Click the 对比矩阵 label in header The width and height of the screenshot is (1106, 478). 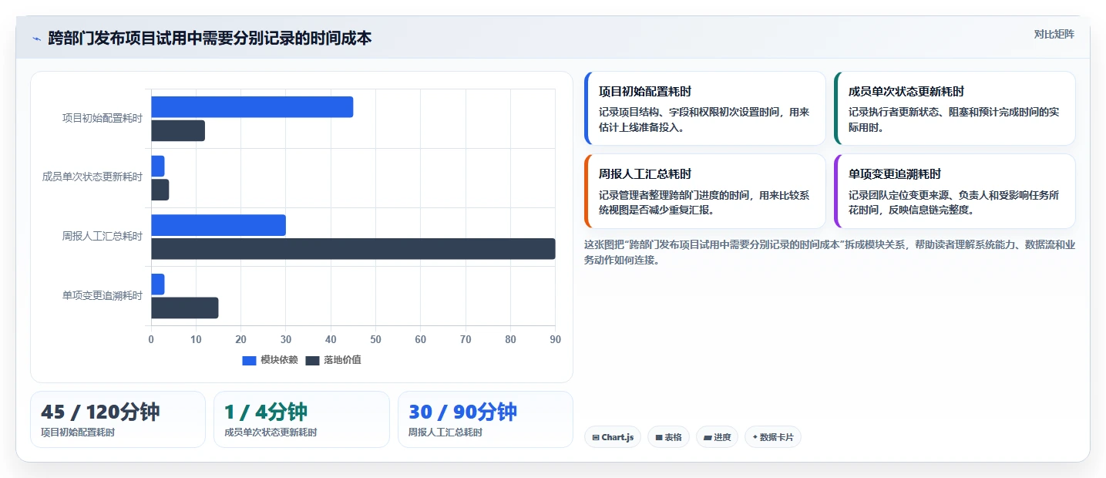coord(1054,34)
